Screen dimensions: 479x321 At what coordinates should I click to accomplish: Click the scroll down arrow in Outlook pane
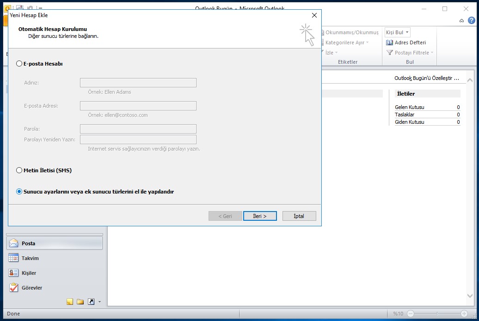(x=470, y=296)
